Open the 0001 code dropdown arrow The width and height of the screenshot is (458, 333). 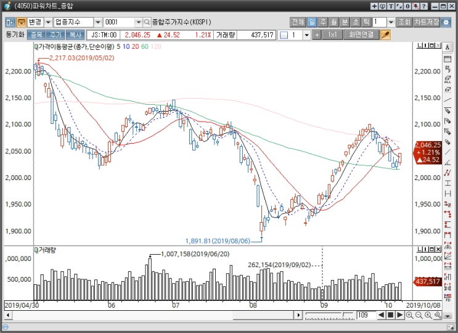[x=139, y=22]
